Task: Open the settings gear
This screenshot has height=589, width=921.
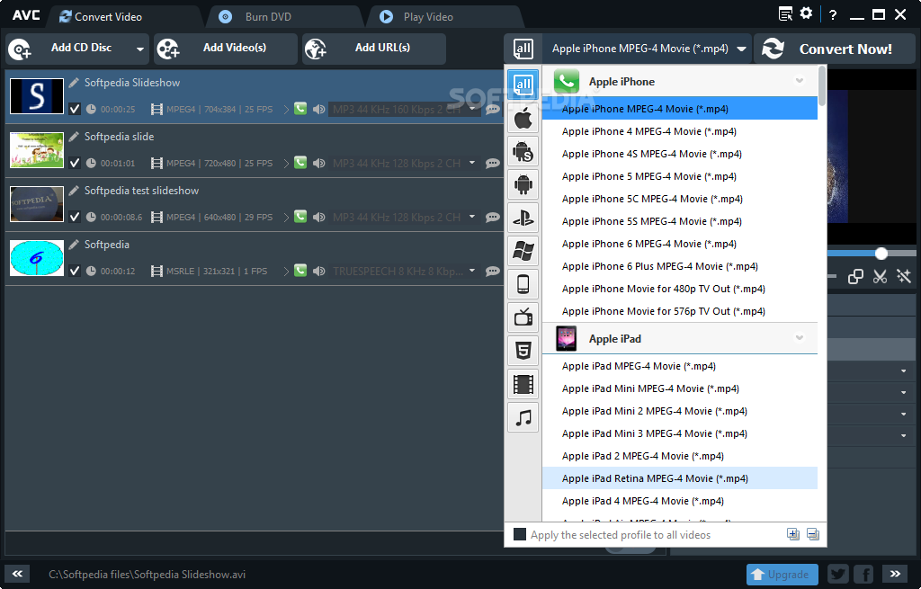Action: click(807, 13)
